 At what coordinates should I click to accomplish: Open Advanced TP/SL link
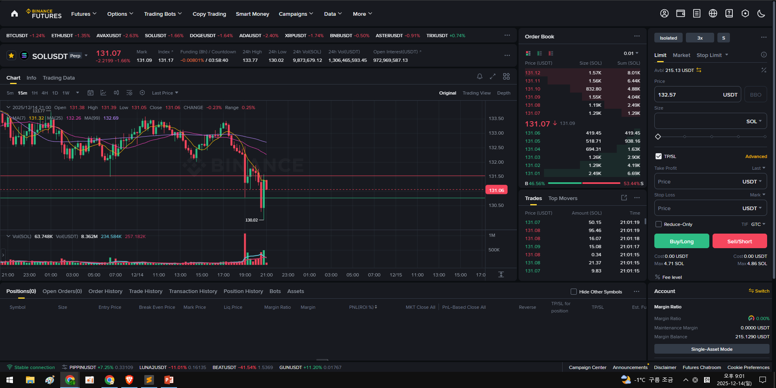tap(756, 156)
